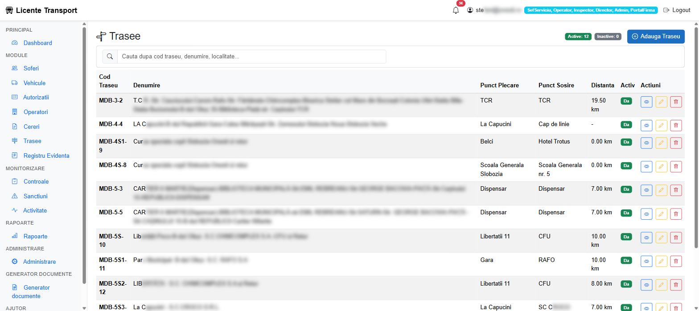Click Adauga Traseu button
This screenshot has width=699, height=311.
click(x=656, y=37)
